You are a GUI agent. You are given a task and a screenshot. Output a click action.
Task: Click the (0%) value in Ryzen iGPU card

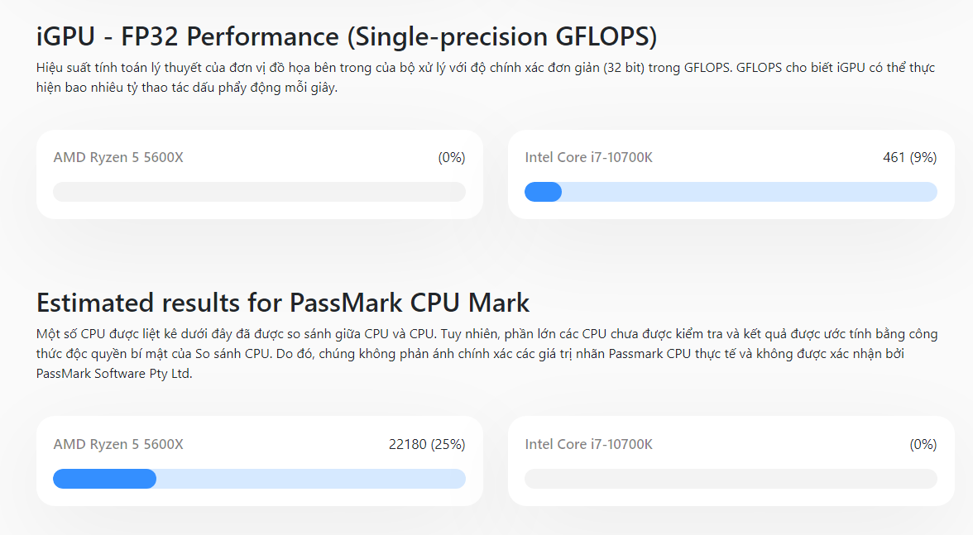(x=452, y=157)
